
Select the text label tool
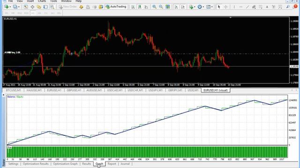click(274, 7)
